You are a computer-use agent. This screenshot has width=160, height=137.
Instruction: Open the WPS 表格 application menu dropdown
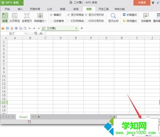coord(22,3)
